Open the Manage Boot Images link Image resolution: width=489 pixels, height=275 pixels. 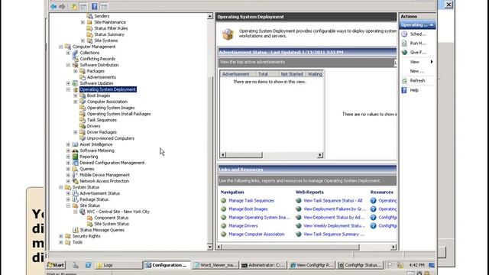tap(248, 209)
